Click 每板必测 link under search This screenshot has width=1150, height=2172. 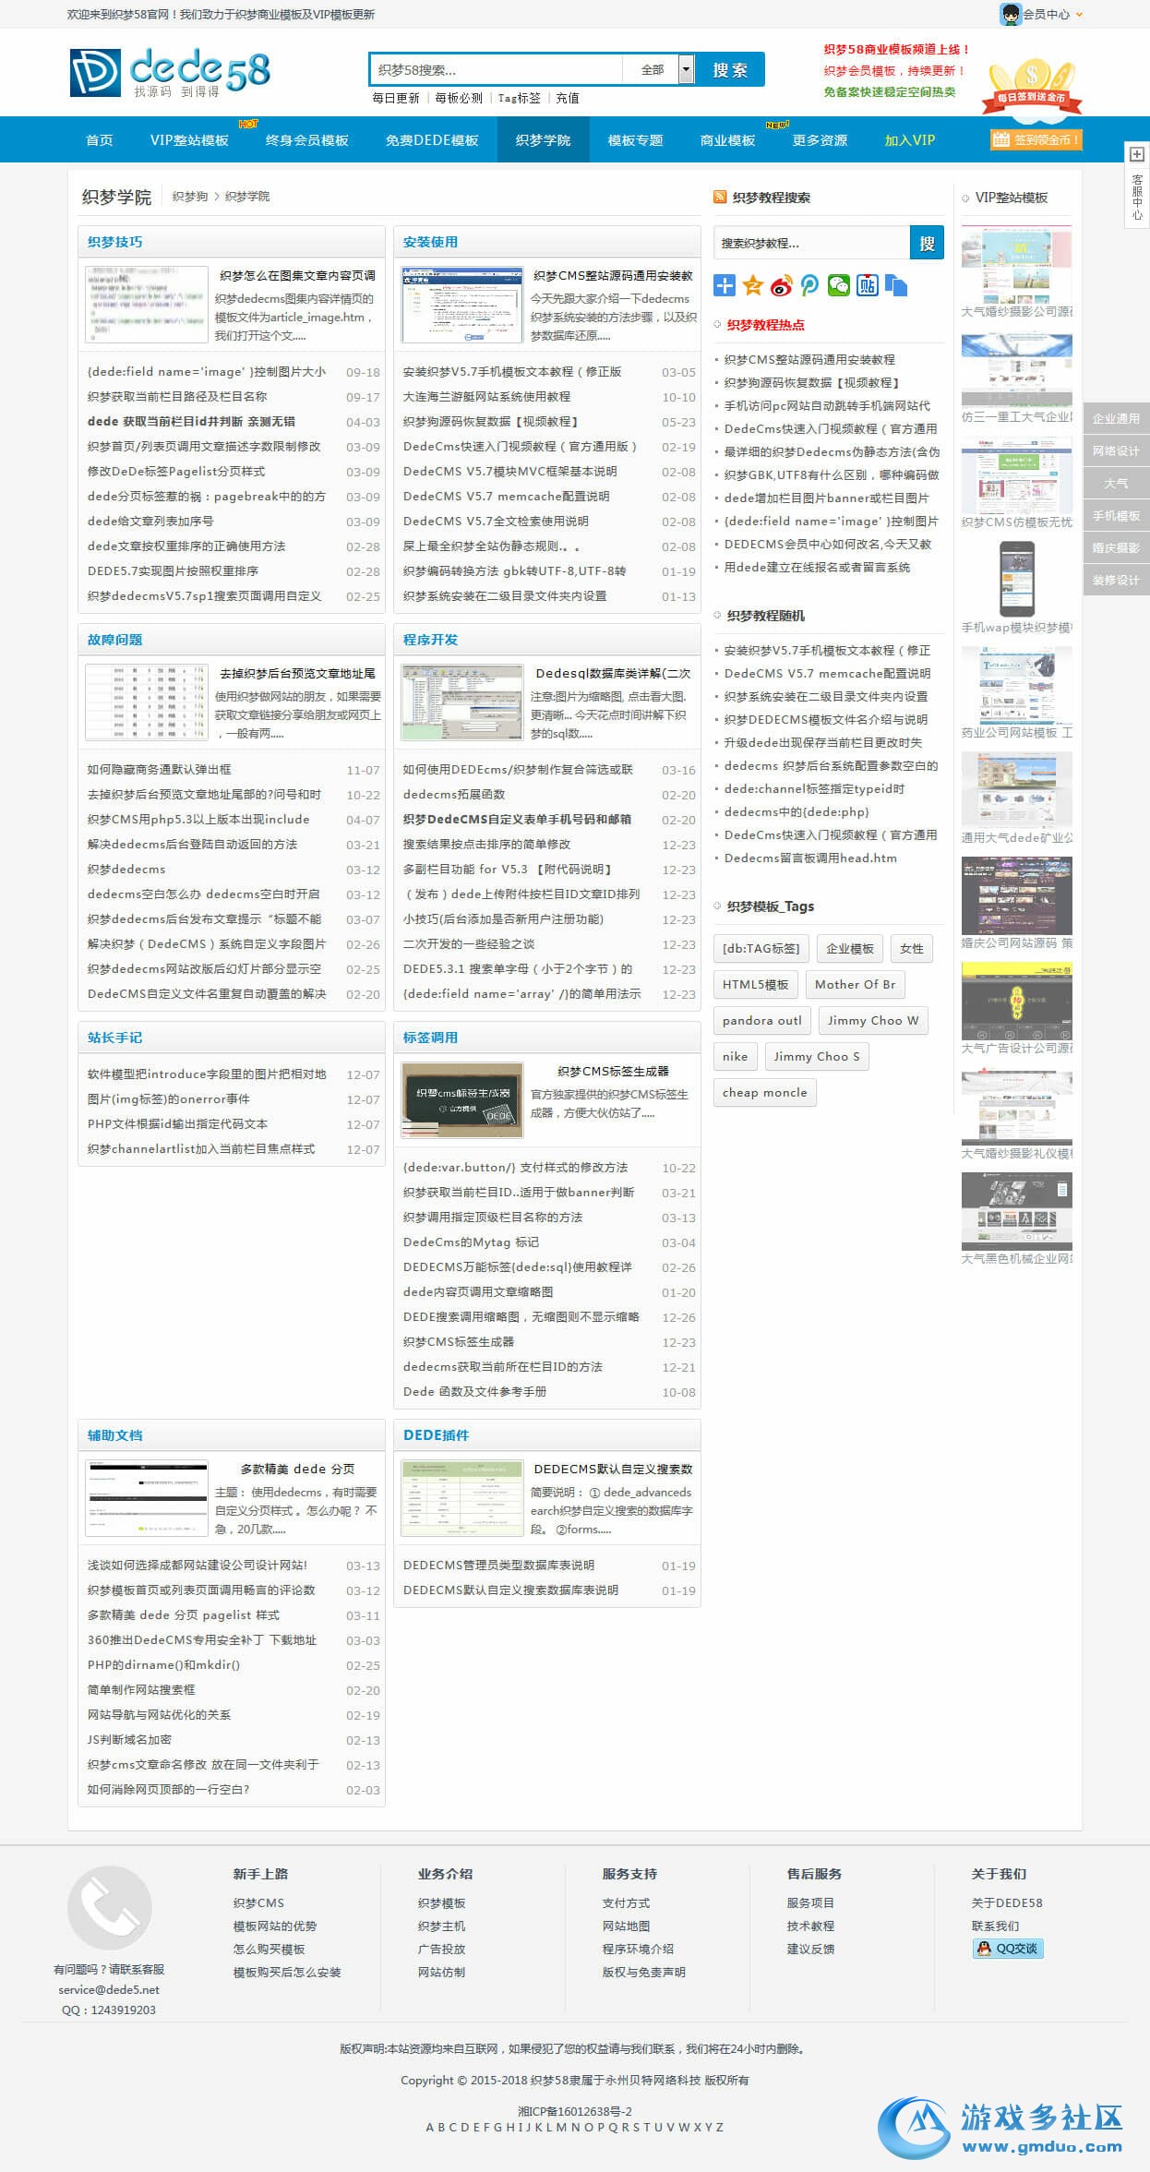[x=459, y=98]
